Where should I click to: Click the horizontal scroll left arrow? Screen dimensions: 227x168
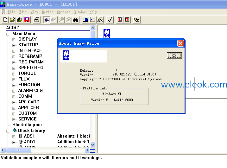(x=3, y=150)
